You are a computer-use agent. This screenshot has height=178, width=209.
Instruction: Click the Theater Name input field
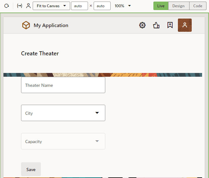pos(63,85)
